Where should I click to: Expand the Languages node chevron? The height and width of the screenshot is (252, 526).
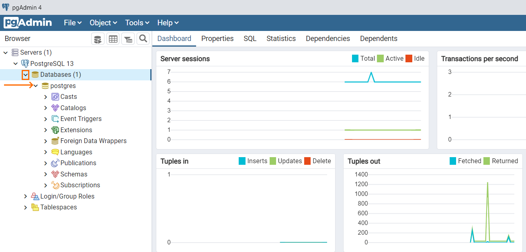45,152
